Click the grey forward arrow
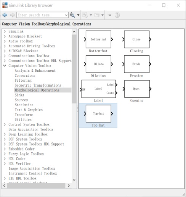Viewport: 186px width, 197px height. [12, 15]
